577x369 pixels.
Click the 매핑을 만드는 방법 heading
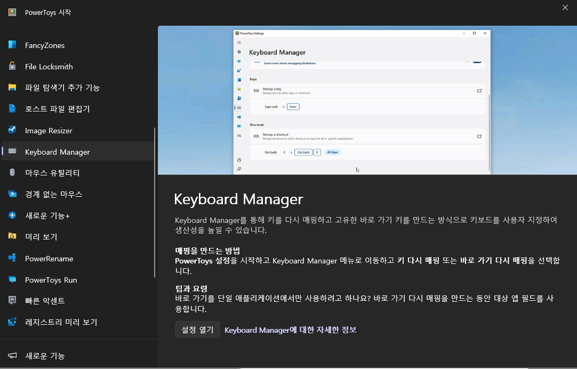[x=207, y=251]
